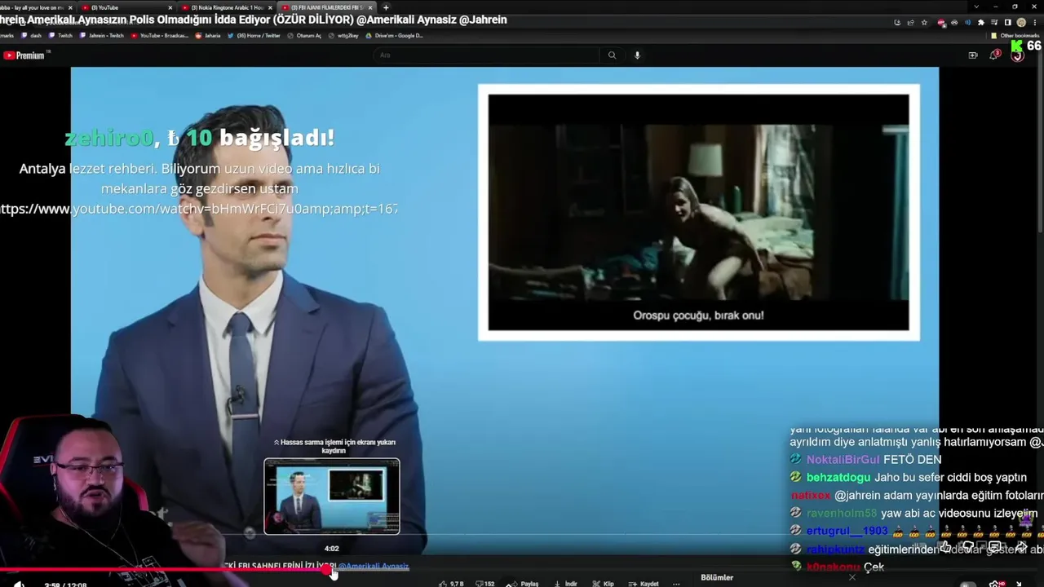
Task: Open the Chrome profile avatar
Action: [1021, 23]
